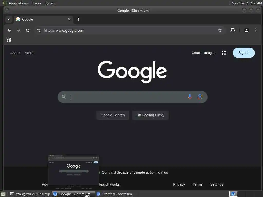Click the magnifier icon in search box

pyautogui.click(x=64, y=97)
